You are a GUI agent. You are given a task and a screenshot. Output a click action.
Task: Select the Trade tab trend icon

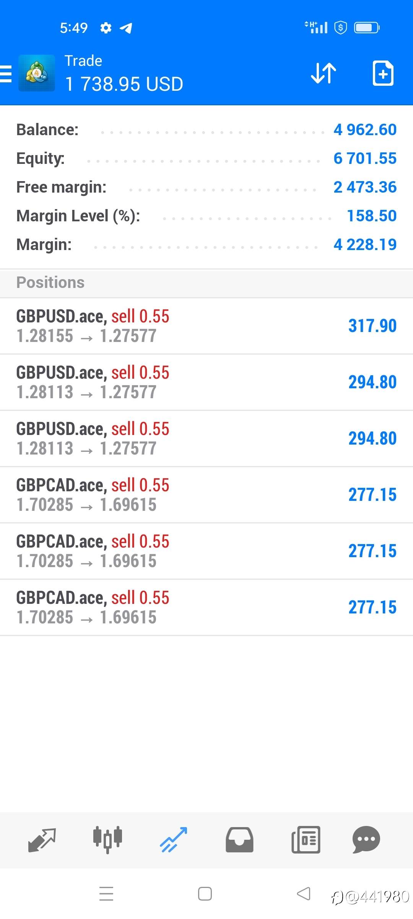[x=174, y=839]
